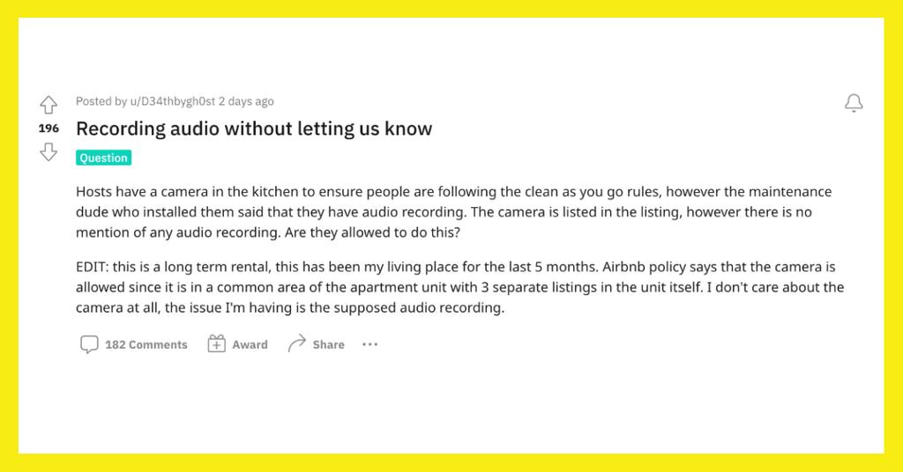The image size is (903, 472).
Task: Click the '2 days ago' timestamp
Action: click(x=246, y=101)
